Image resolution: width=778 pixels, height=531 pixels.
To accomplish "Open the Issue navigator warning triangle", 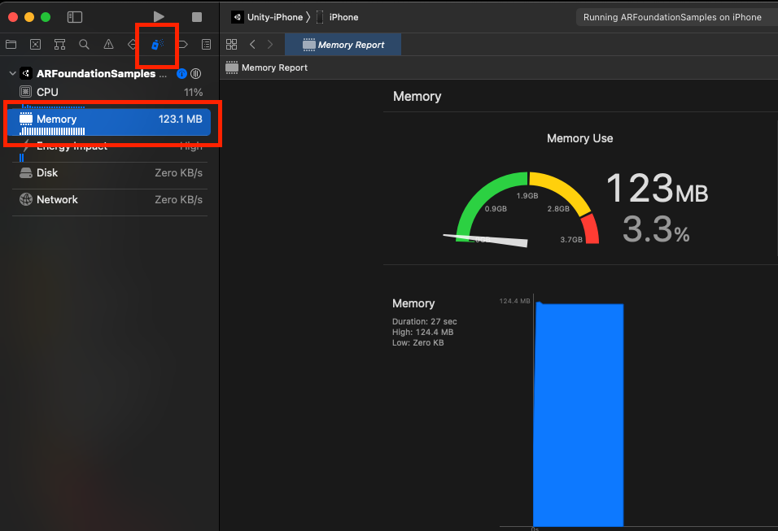I will 108,45.
